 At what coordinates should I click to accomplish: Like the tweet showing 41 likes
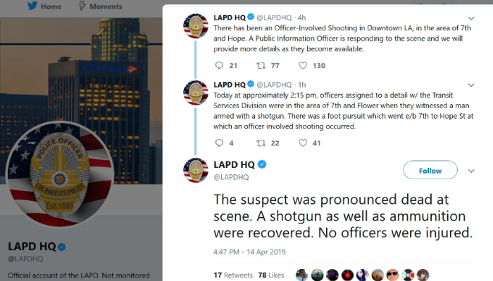point(302,143)
